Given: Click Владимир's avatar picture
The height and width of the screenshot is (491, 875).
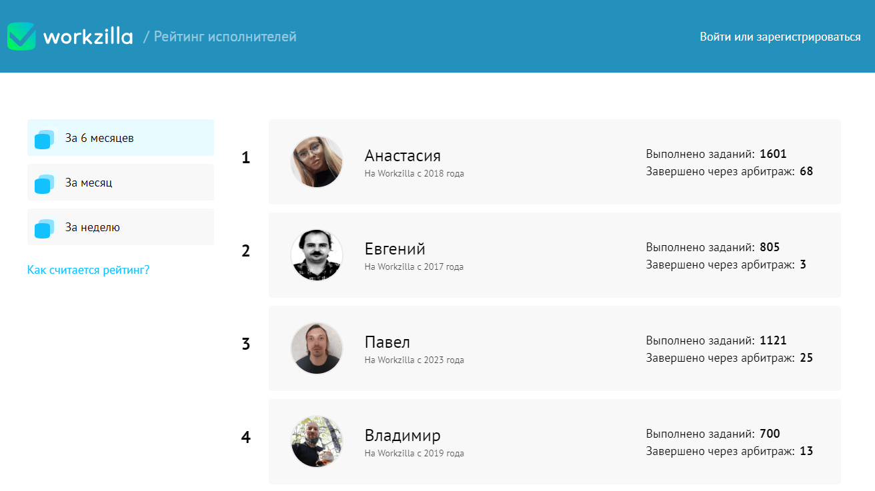Looking at the screenshot, I should point(317,442).
